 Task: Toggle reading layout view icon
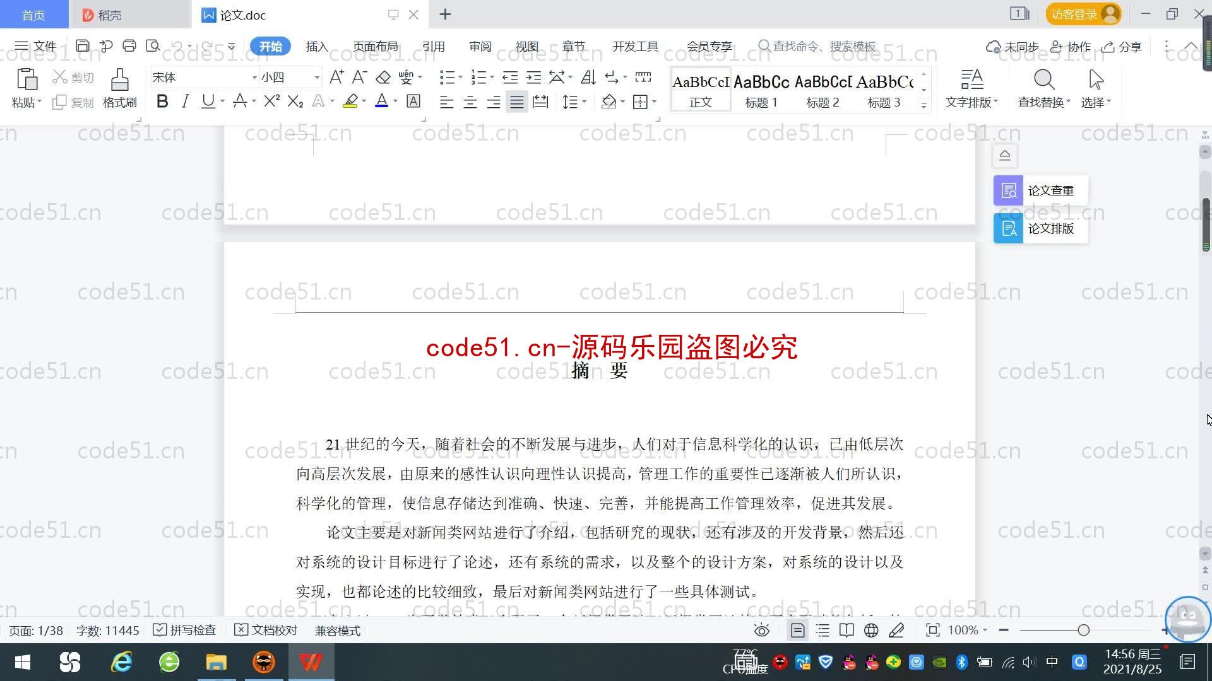pos(847,630)
